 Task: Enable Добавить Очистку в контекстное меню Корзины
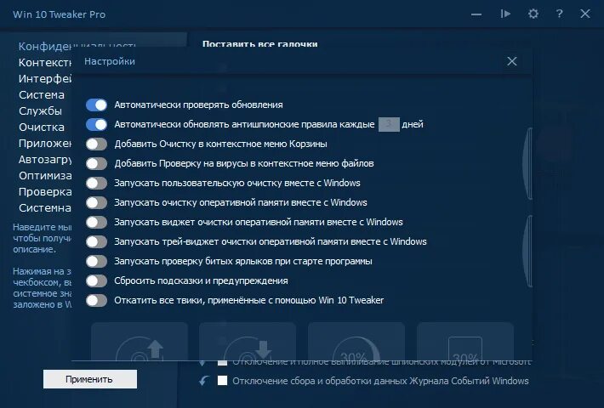(x=96, y=144)
